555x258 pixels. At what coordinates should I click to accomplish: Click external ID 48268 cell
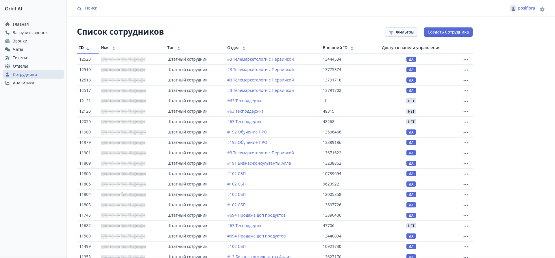[x=328, y=122]
